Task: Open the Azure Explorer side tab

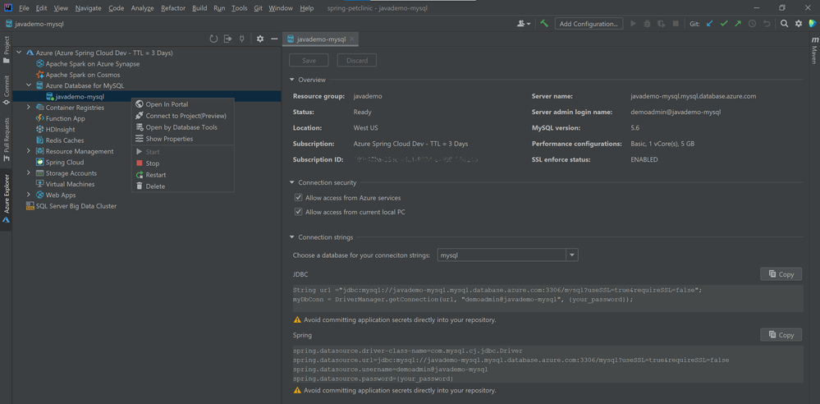Action: [x=7, y=197]
